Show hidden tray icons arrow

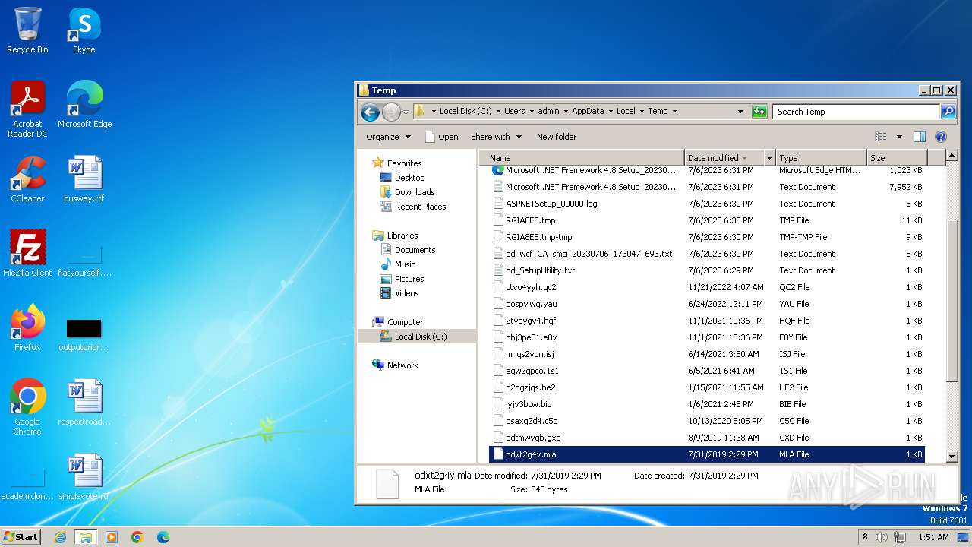865,537
